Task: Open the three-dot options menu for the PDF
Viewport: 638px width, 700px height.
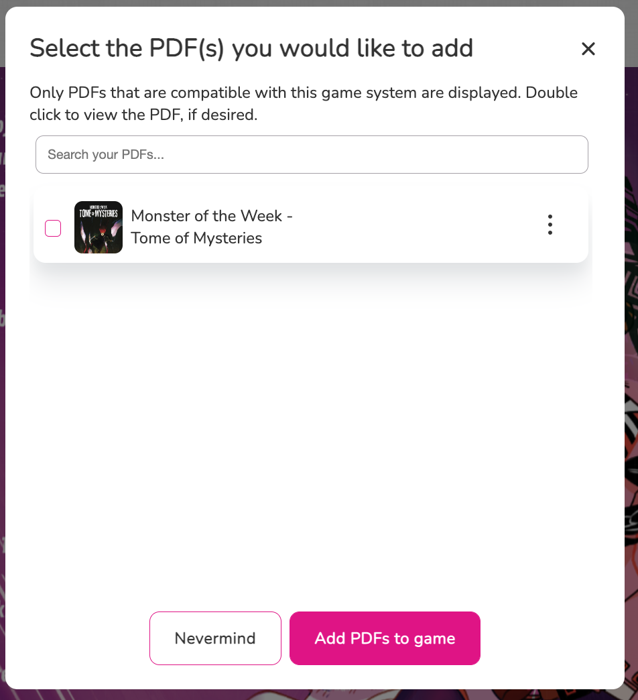Action: 550,225
